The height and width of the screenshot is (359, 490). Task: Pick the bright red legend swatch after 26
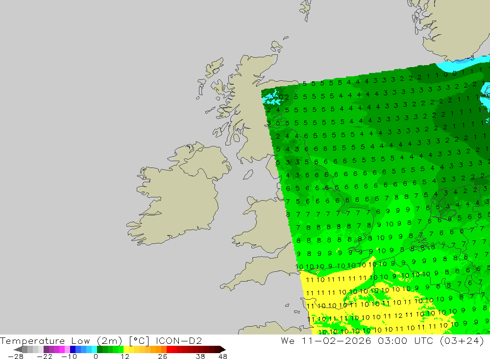click(x=169, y=349)
